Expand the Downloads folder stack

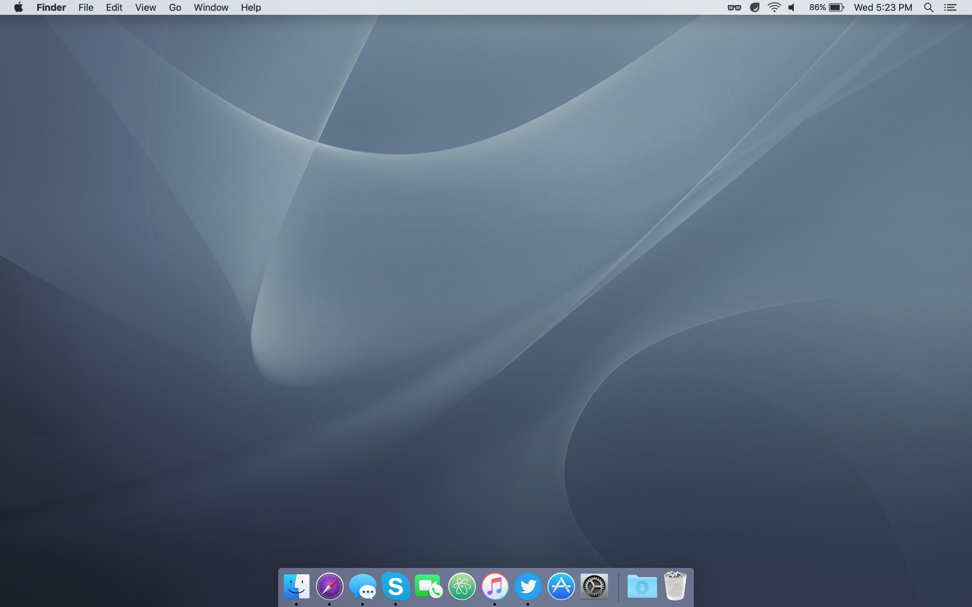[642, 586]
